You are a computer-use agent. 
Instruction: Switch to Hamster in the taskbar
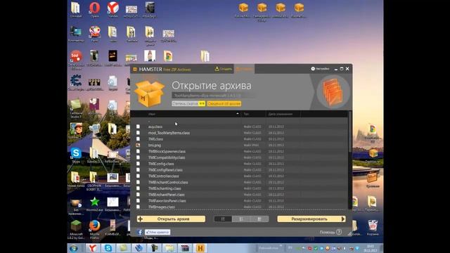point(200,248)
